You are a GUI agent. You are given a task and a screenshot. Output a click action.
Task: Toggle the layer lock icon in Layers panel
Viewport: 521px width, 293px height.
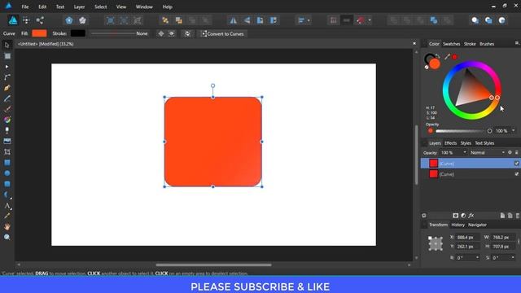click(517, 152)
